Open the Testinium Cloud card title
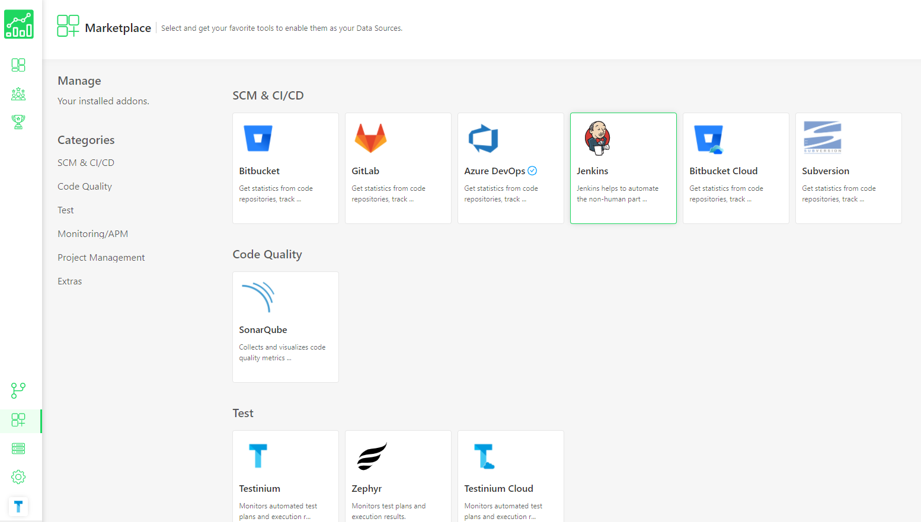 pos(499,488)
